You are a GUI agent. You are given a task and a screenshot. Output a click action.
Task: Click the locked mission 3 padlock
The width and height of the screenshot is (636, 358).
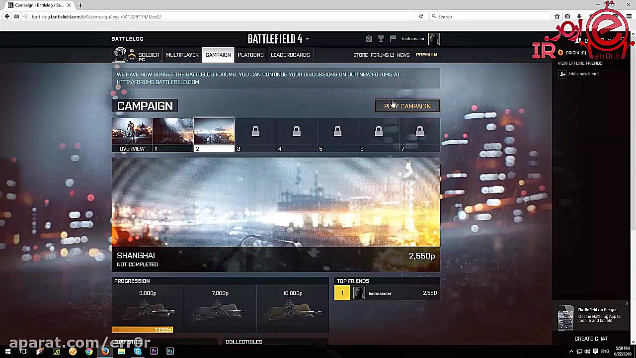pyautogui.click(x=255, y=131)
